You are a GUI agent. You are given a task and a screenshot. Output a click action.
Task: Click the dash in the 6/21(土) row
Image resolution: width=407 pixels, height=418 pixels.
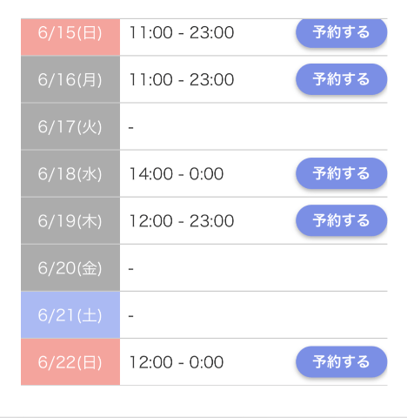131,316
